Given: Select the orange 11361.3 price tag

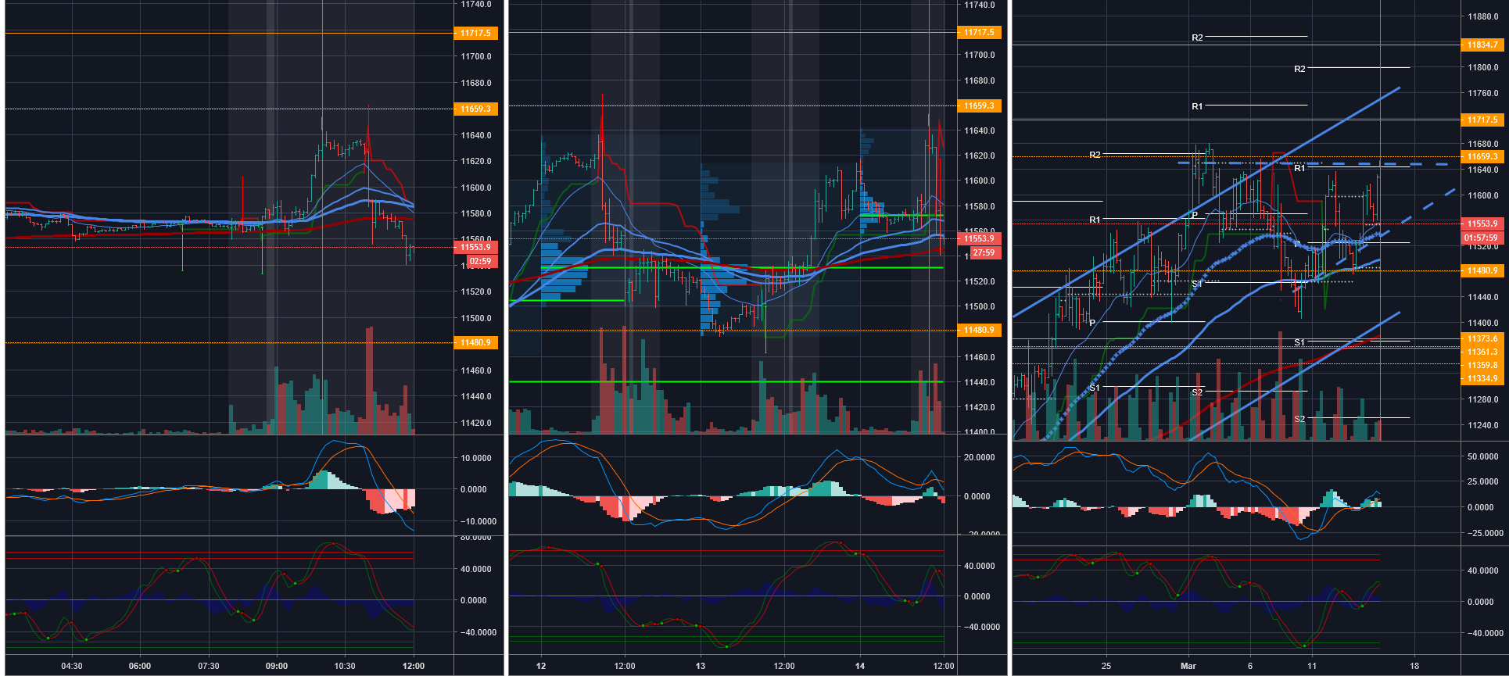Looking at the screenshot, I should [x=1482, y=352].
